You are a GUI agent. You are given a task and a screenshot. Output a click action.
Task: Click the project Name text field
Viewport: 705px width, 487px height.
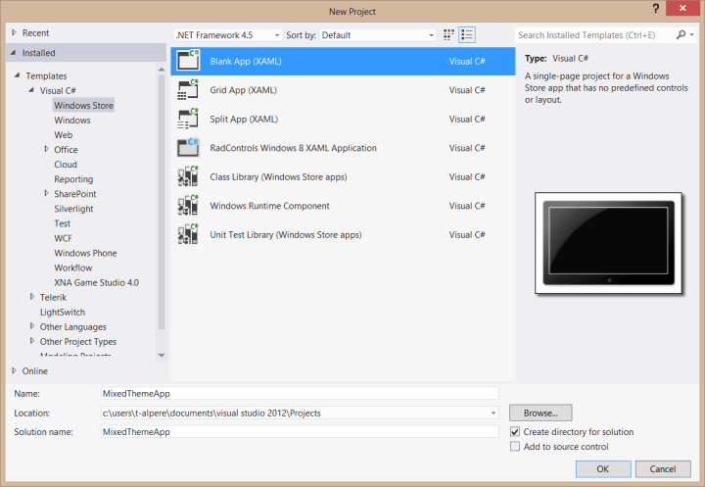[299, 393]
